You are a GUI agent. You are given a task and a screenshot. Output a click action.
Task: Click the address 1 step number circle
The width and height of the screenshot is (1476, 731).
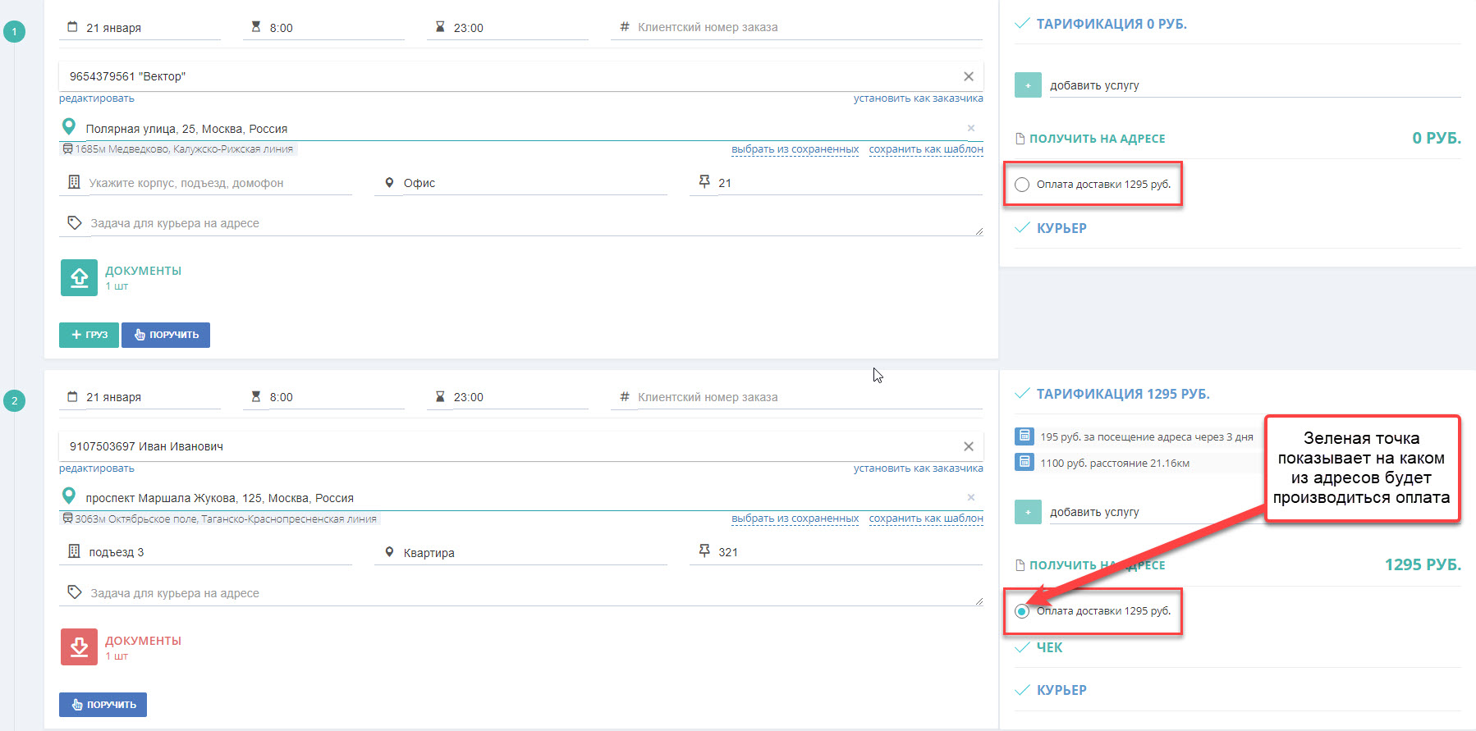point(14,31)
